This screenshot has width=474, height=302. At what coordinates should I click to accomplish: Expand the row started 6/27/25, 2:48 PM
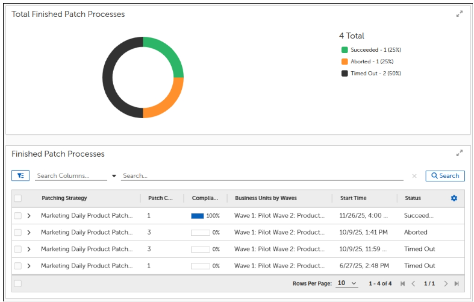point(29,266)
